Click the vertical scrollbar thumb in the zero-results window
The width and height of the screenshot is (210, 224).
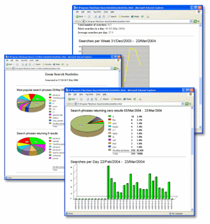click(192, 141)
